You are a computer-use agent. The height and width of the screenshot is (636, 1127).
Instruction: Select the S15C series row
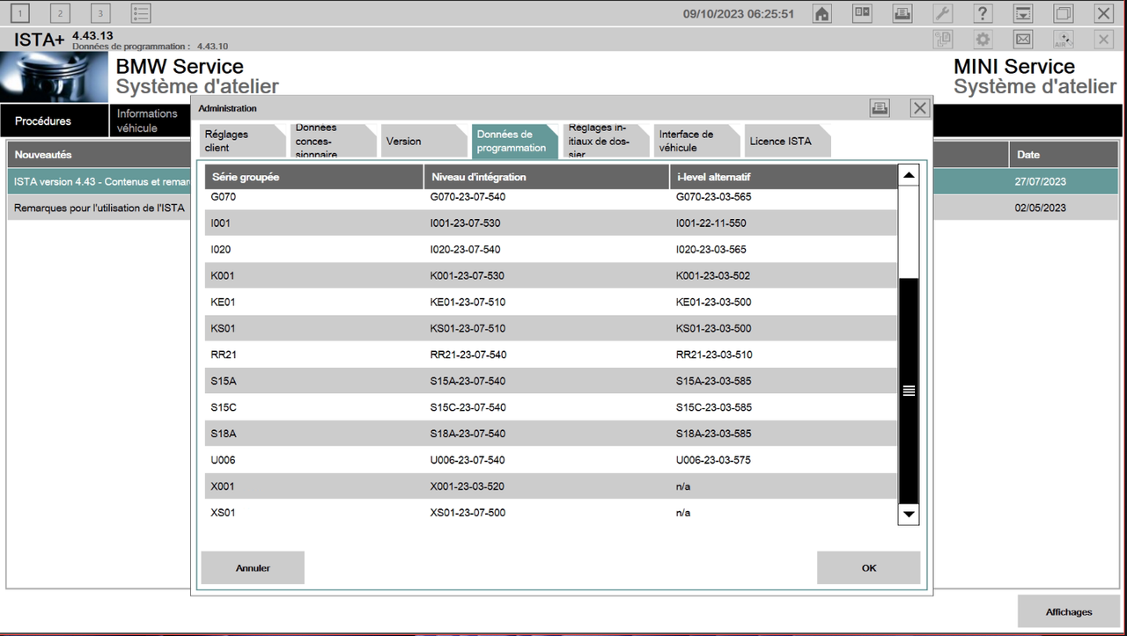pyautogui.click(x=551, y=407)
